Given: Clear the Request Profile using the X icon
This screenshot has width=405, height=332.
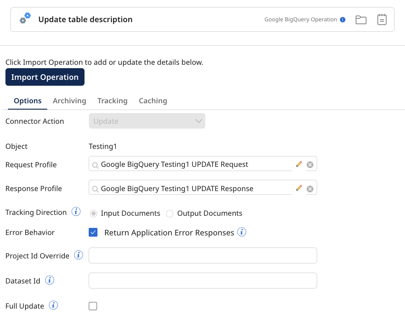Looking at the screenshot, I should coord(310,164).
